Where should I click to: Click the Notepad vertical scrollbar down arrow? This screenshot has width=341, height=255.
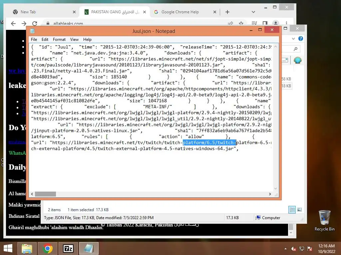coord(275,189)
